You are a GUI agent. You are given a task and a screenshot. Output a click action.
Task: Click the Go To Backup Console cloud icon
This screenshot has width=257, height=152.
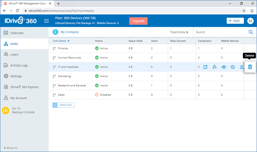click(6, 110)
